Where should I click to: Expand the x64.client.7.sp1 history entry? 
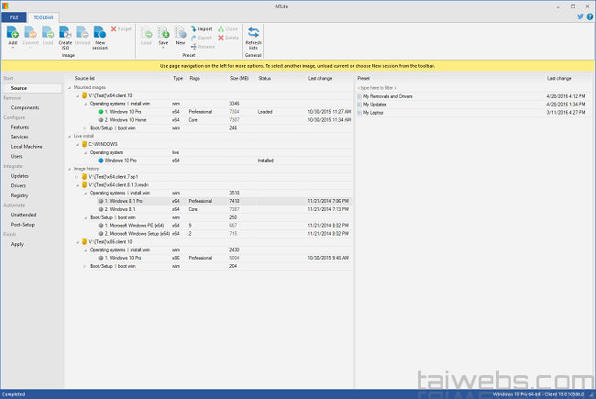point(78,176)
